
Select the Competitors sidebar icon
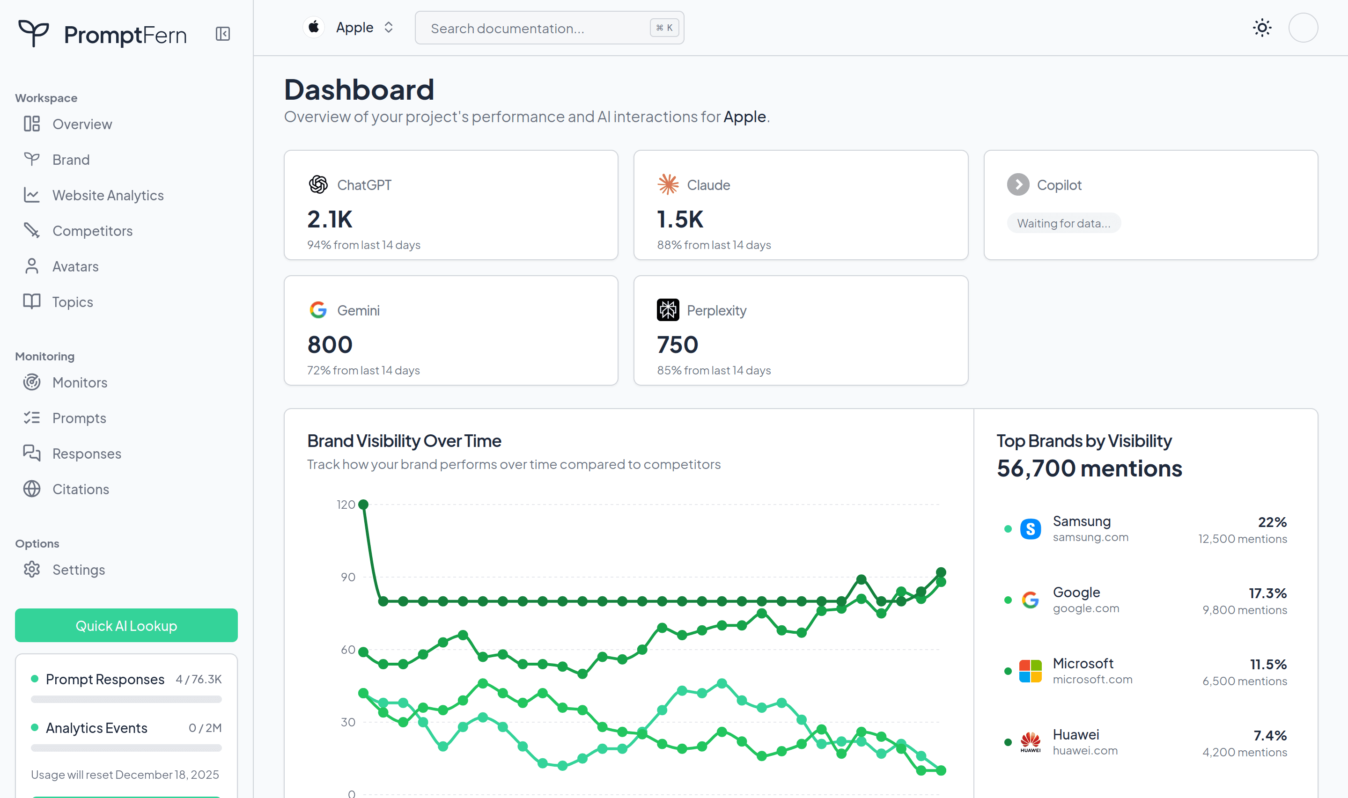click(31, 230)
